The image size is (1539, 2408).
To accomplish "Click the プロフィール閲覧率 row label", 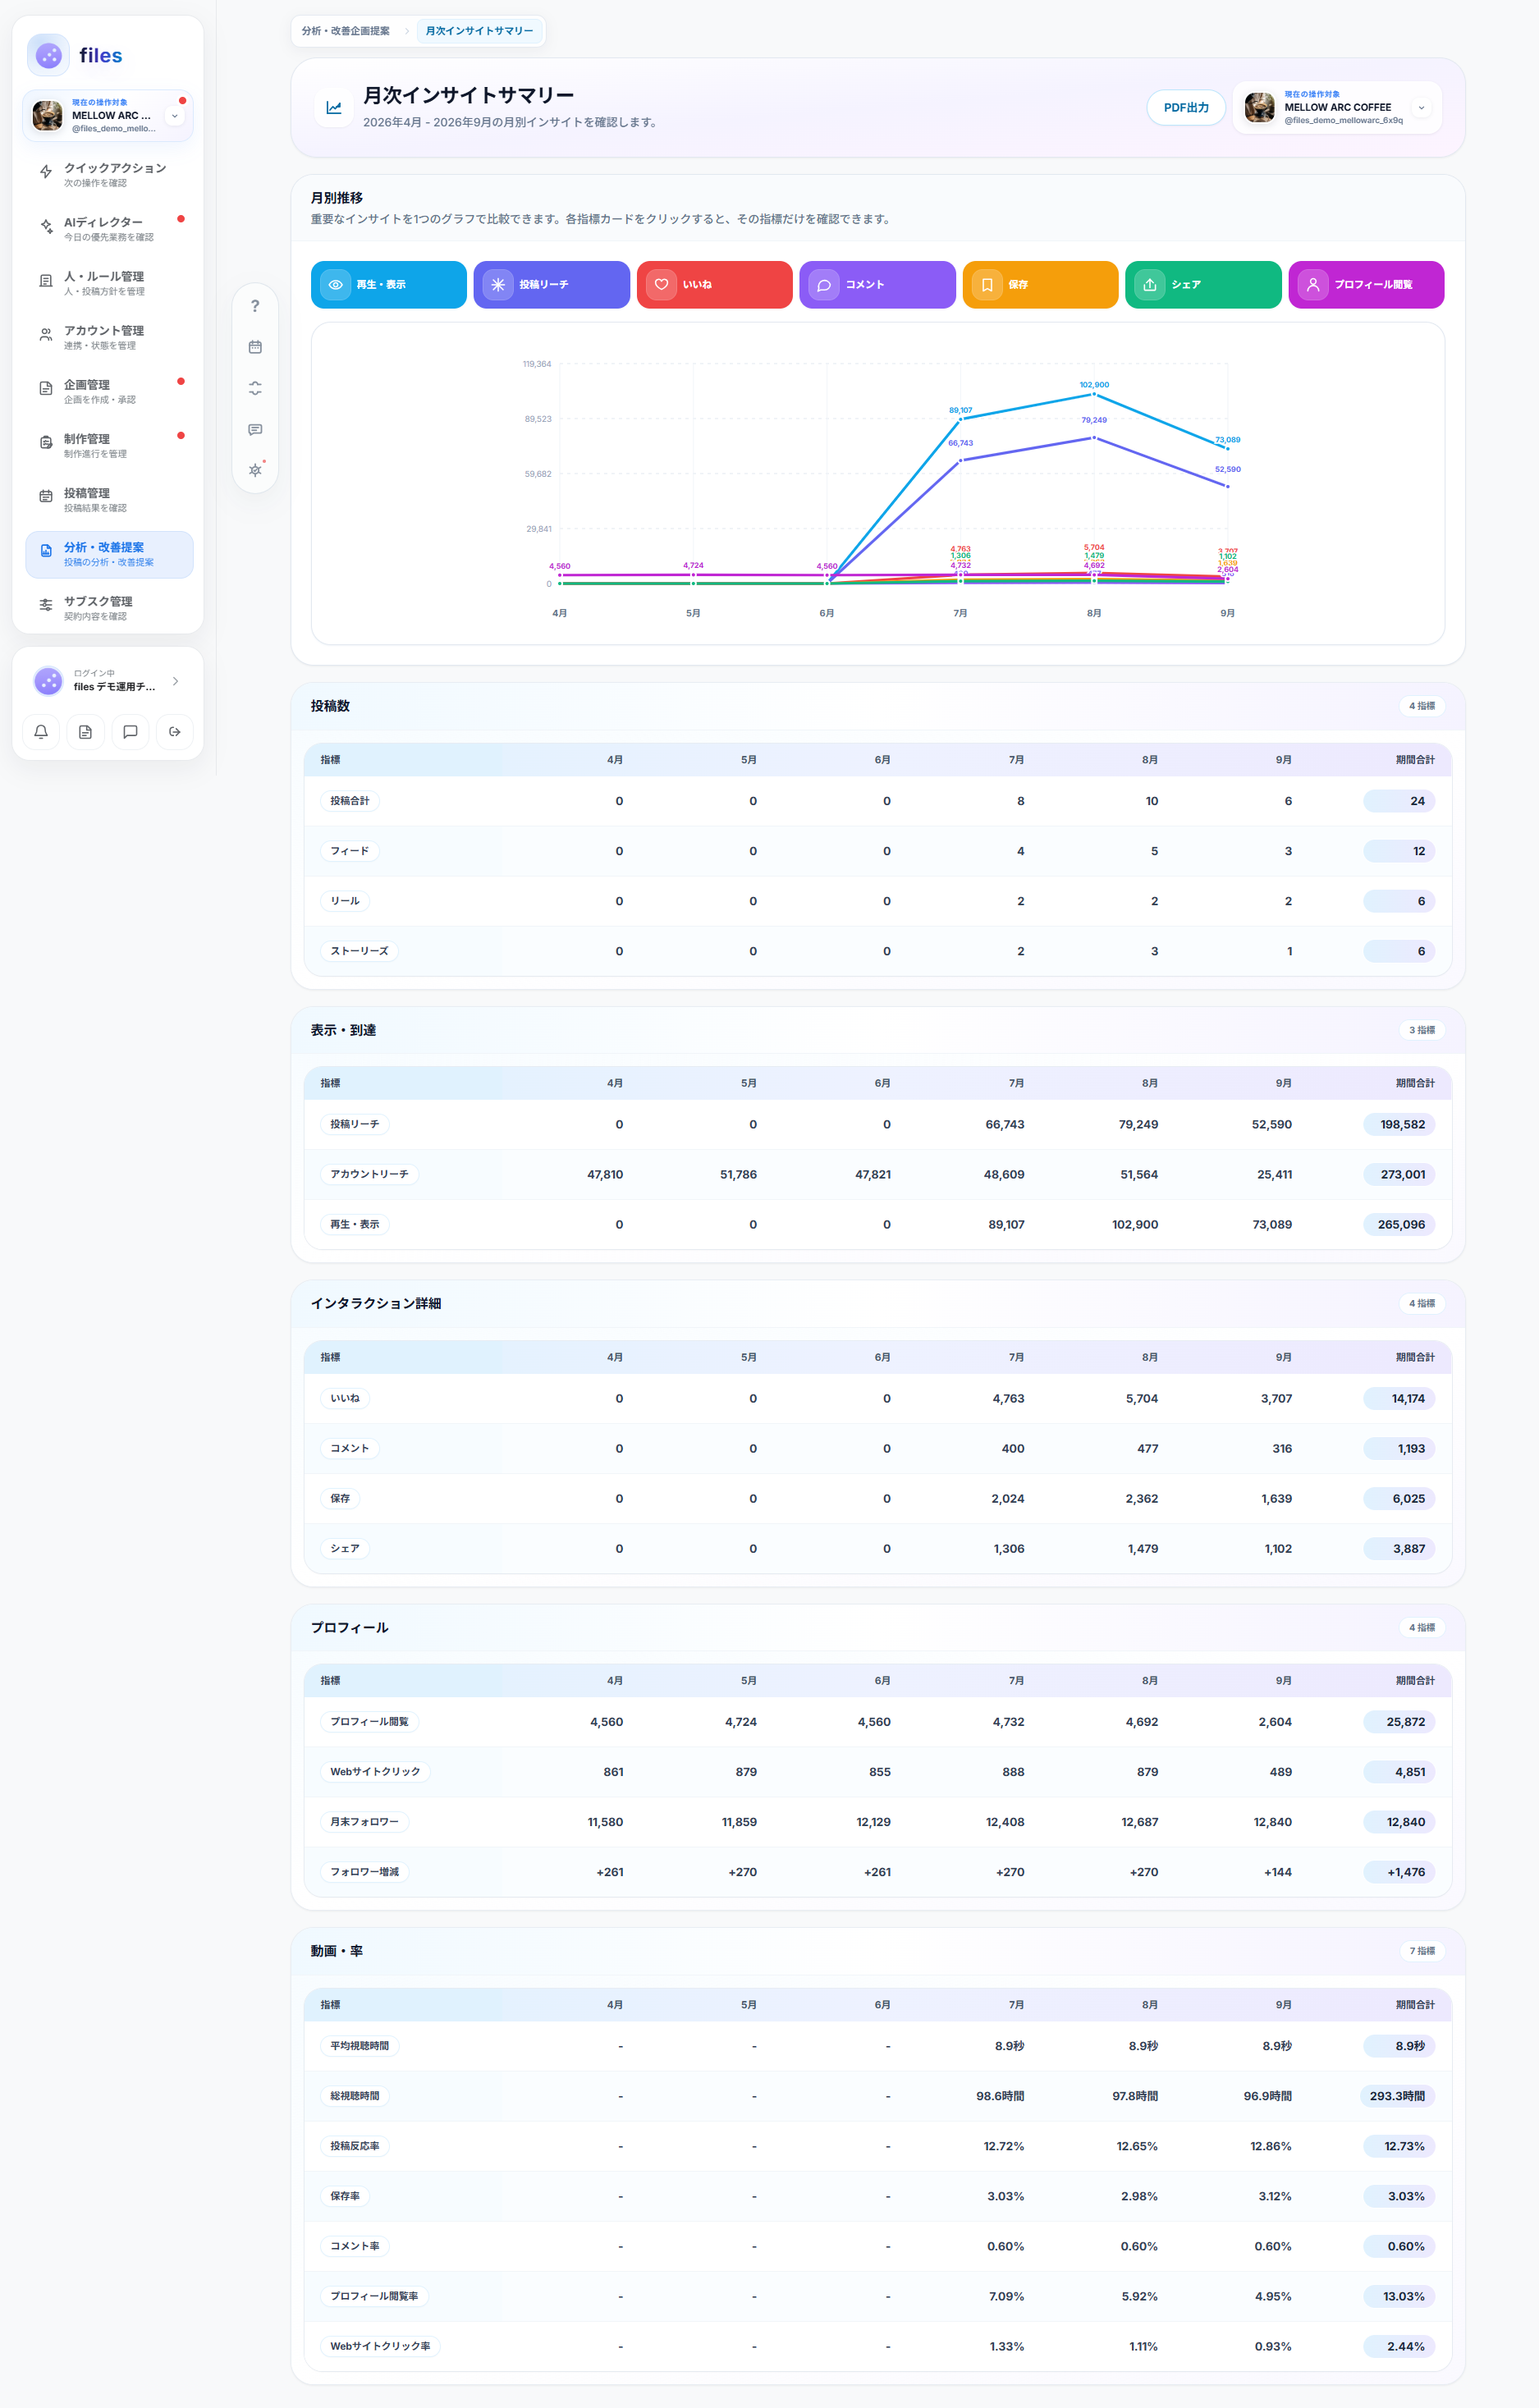I will click(x=375, y=2296).
